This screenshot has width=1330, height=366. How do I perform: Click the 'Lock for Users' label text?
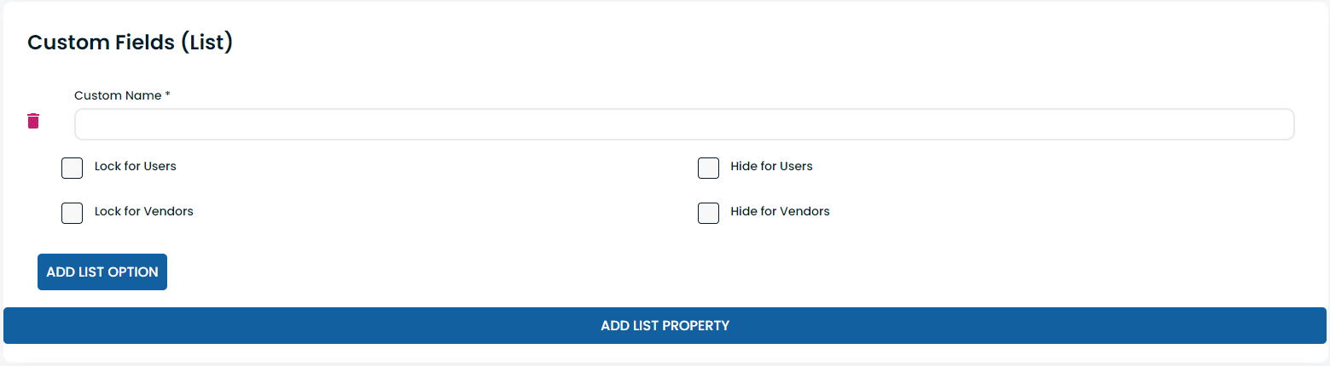(x=136, y=166)
